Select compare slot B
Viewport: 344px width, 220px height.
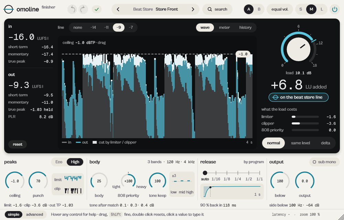click(x=259, y=9)
